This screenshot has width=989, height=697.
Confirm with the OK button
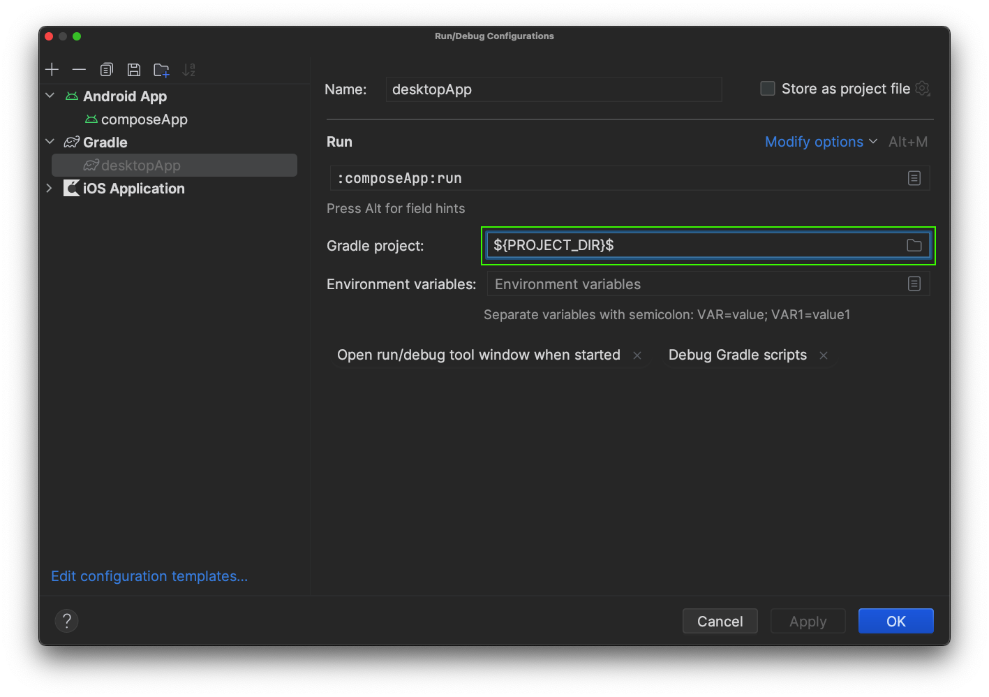pos(895,621)
